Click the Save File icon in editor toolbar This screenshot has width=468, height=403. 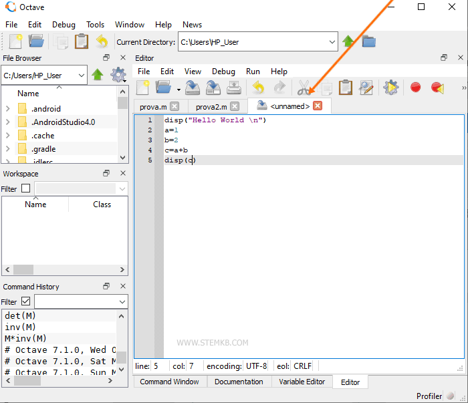[193, 88]
